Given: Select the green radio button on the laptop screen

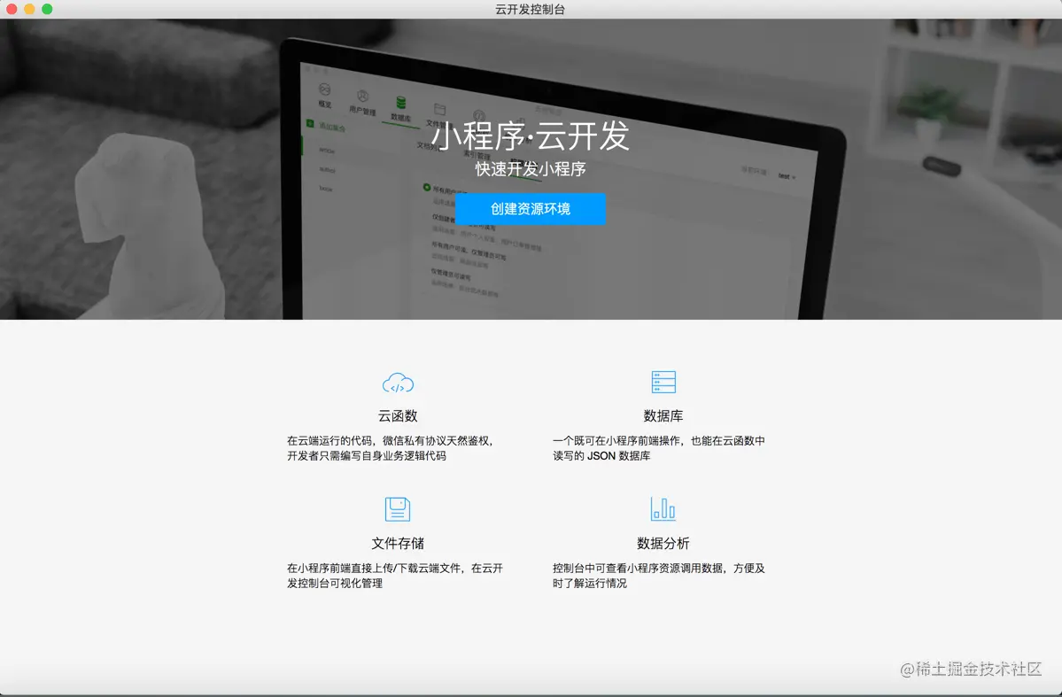Looking at the screenshot, I should tap(427, 188).
